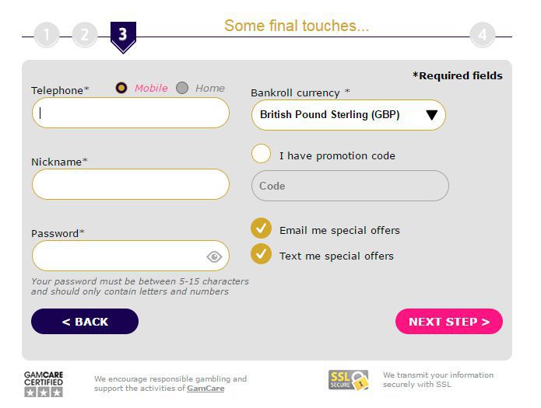This screenshot has height=408, width=541.
Task: Go to step 2 circle
Action: coord(85,35)
